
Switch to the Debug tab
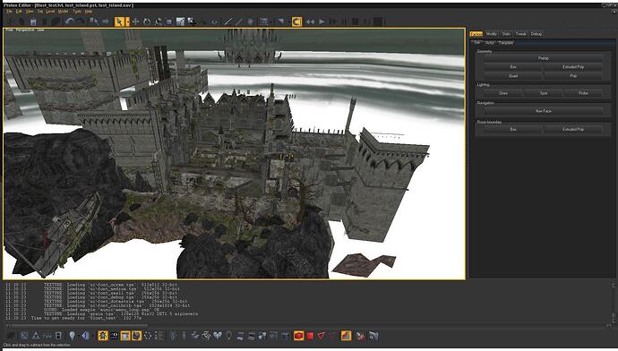click(536, 34)
